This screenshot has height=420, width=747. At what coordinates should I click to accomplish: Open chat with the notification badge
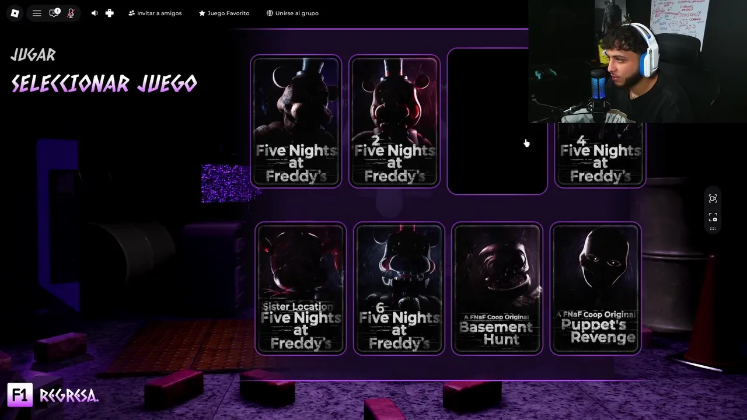[x=54, y=13]
